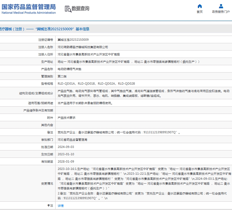Select approval department 河北省药品监督管理局
This screenshot has height=210, width=232.
(x=72, y=140)
